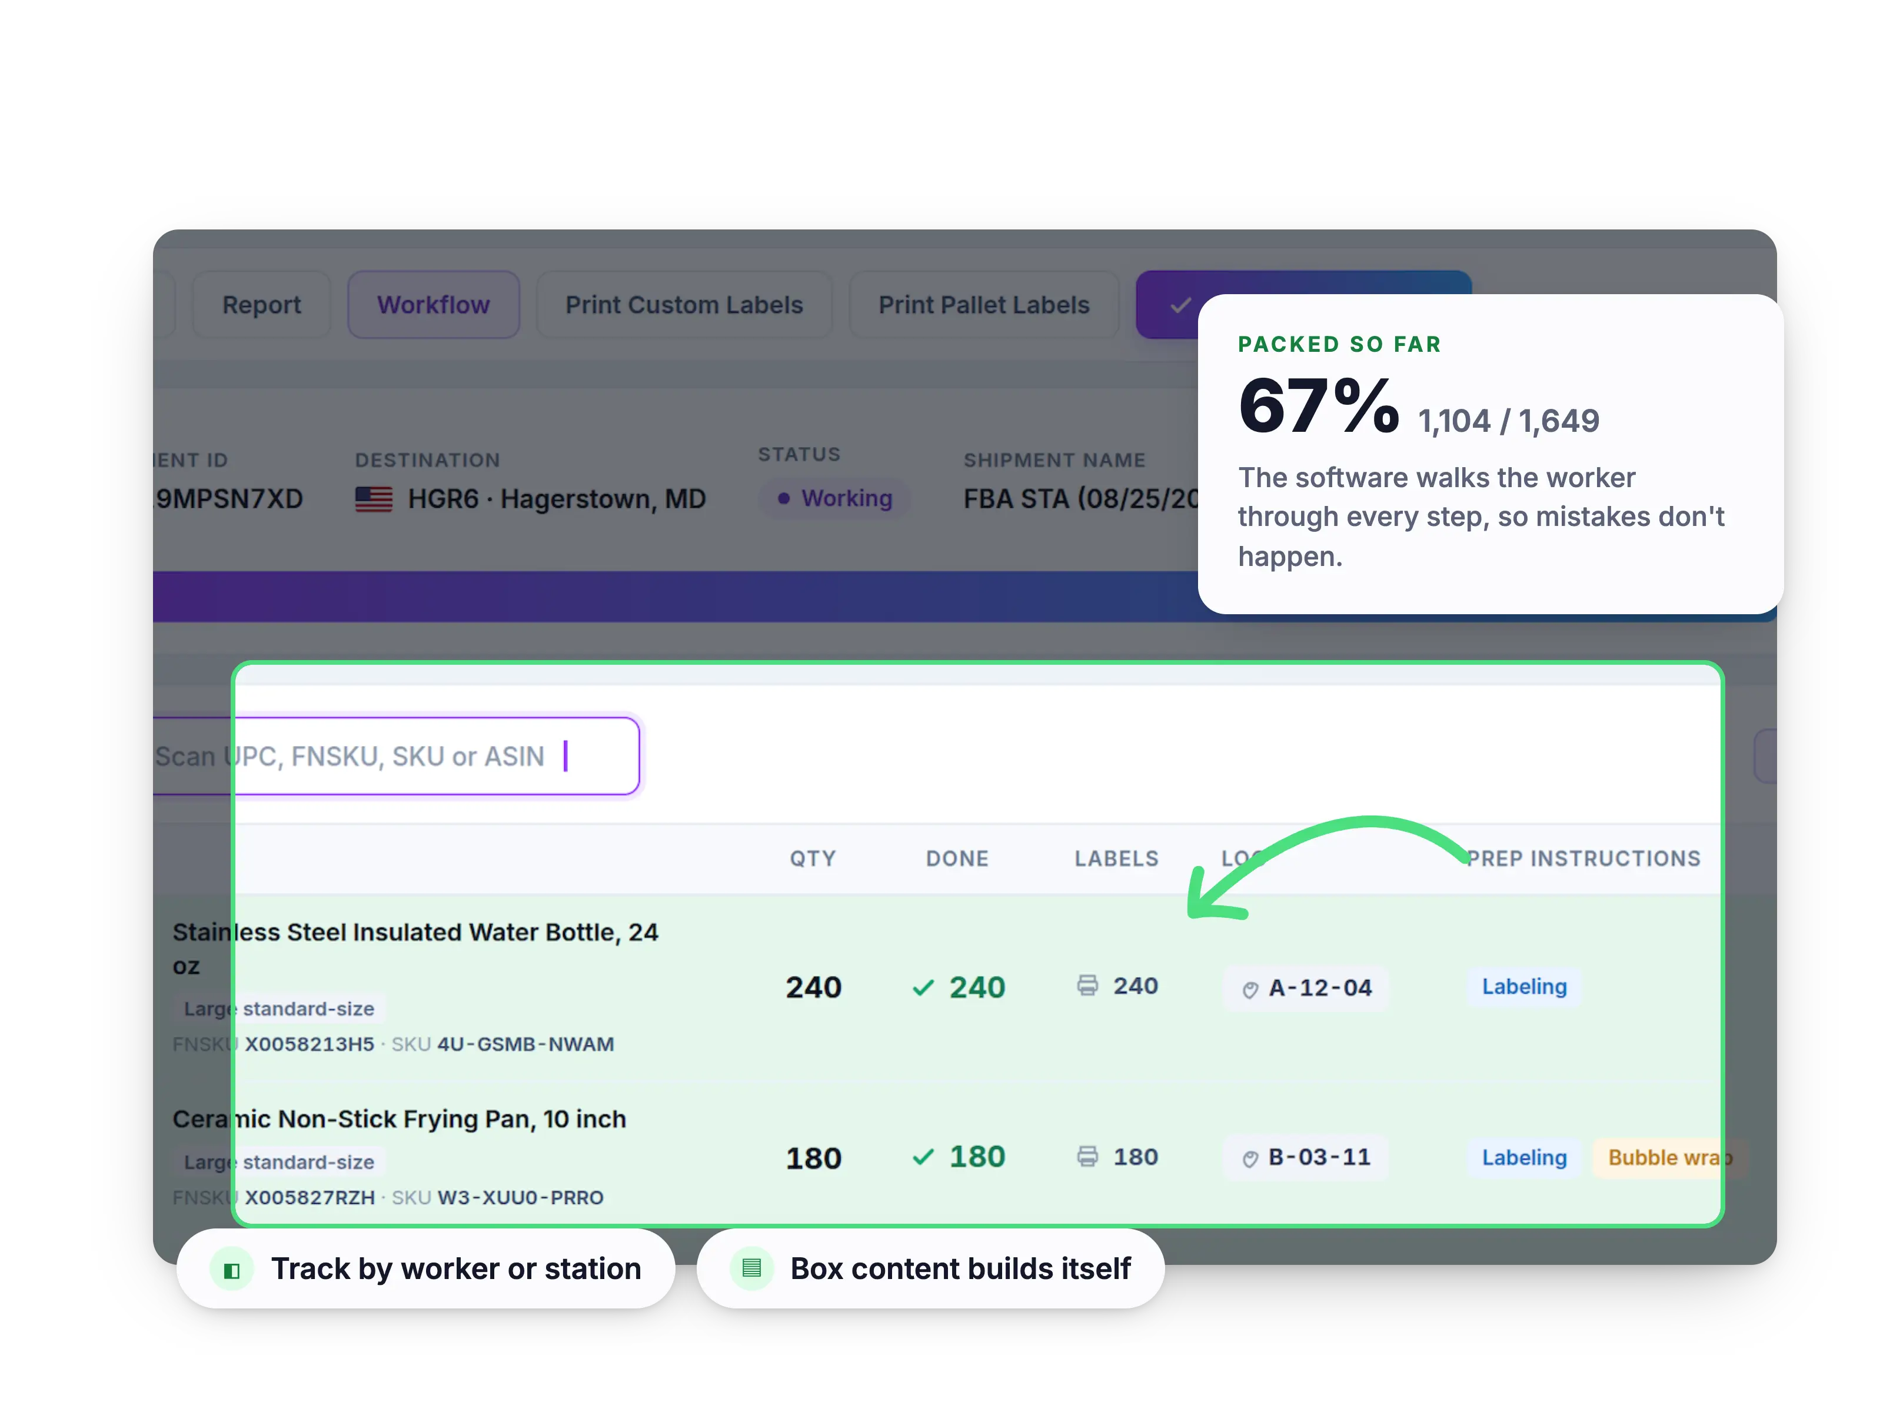The height and width of the screenshot is (1412, 1883).
Task: Click the QTY column header
Action: pyautogui.click(x=813, y=858)
